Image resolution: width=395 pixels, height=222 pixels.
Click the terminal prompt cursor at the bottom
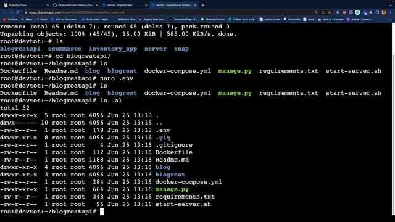102,212
